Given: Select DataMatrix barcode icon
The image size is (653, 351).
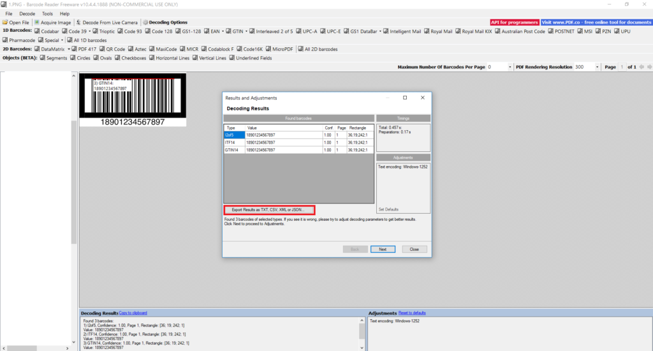Looking at the screenshot, I should click(36, 49).
